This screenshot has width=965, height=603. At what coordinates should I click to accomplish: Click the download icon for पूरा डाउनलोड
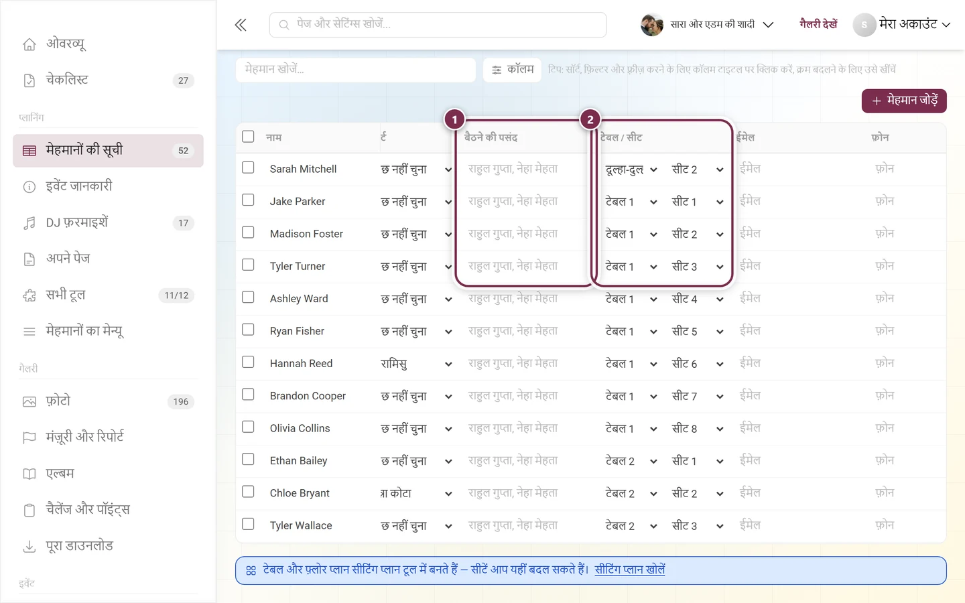[29, 547]
